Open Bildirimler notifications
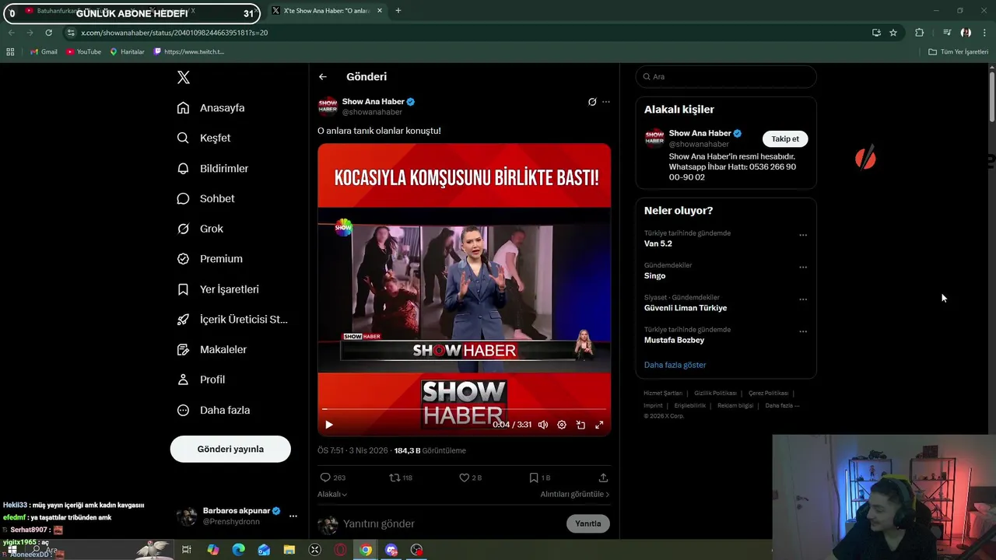 [x=212, y=168]
